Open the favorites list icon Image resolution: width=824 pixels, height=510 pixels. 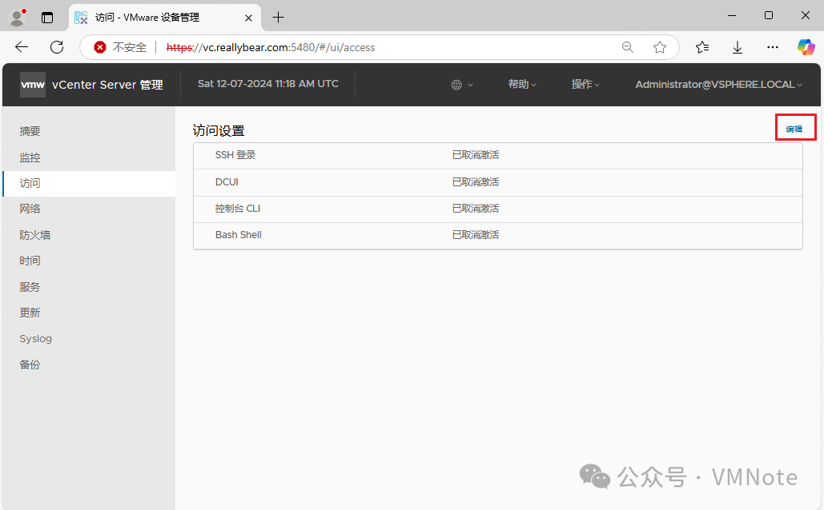click(x=702, y=47)
